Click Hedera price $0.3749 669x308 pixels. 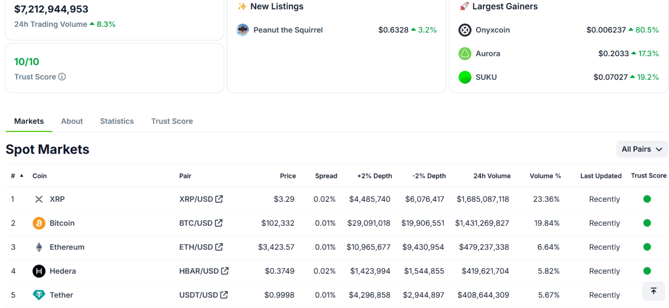point(280,271)
